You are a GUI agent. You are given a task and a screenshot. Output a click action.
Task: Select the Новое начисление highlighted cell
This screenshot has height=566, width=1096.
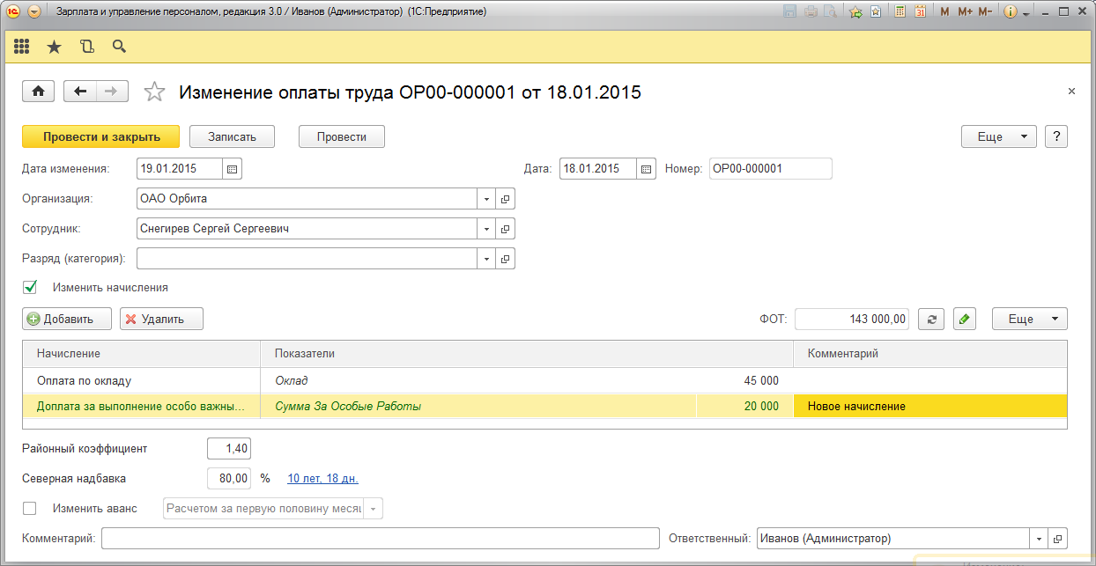coord(929,406)
